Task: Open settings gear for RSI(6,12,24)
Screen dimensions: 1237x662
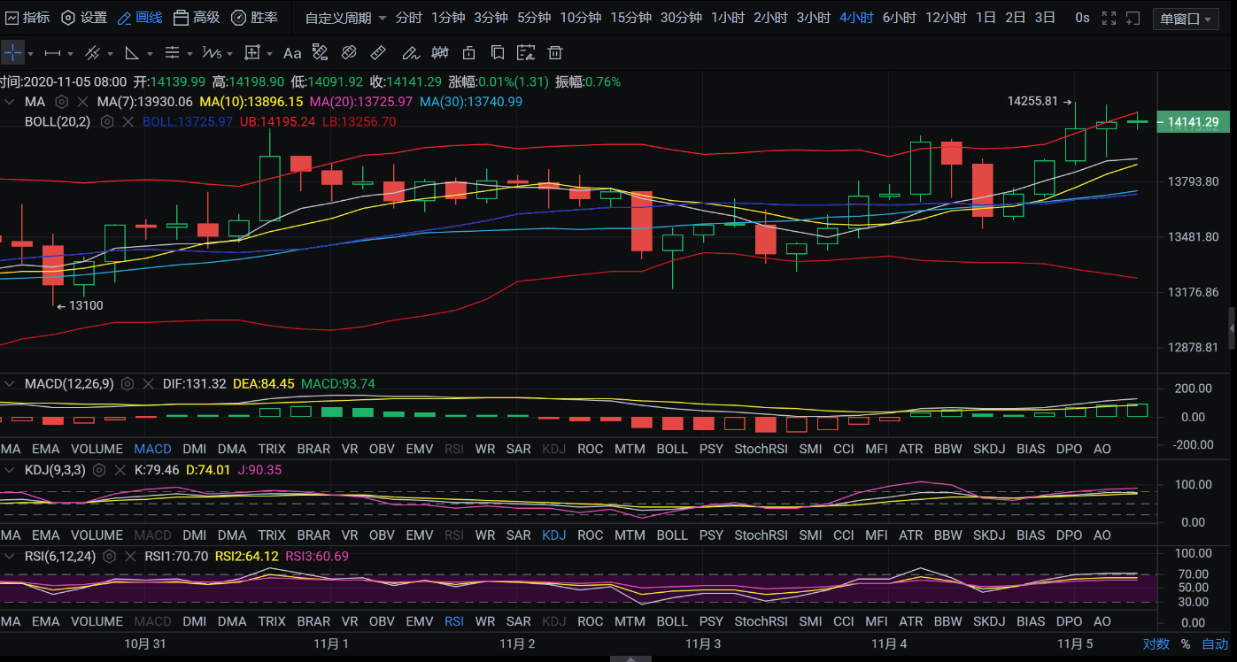Action: (x=110, y=557)
